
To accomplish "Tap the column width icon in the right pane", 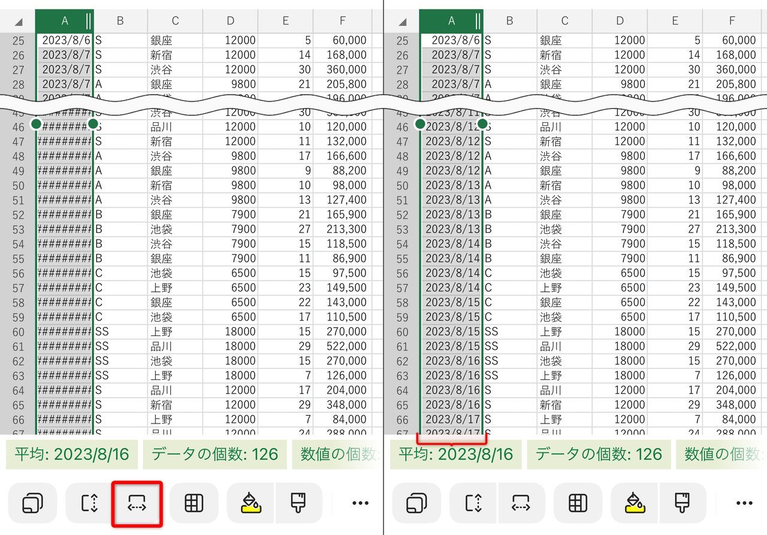I will click(522, 503).
